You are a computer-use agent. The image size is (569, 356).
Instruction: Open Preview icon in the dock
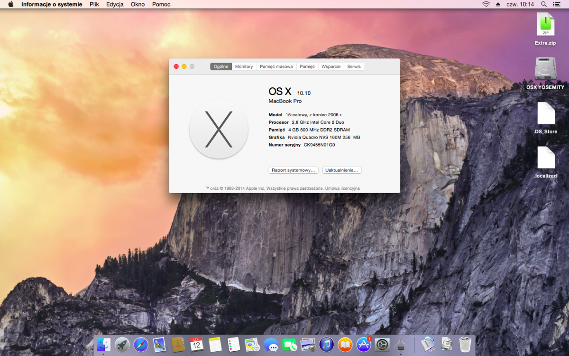[x=308, y=345]
